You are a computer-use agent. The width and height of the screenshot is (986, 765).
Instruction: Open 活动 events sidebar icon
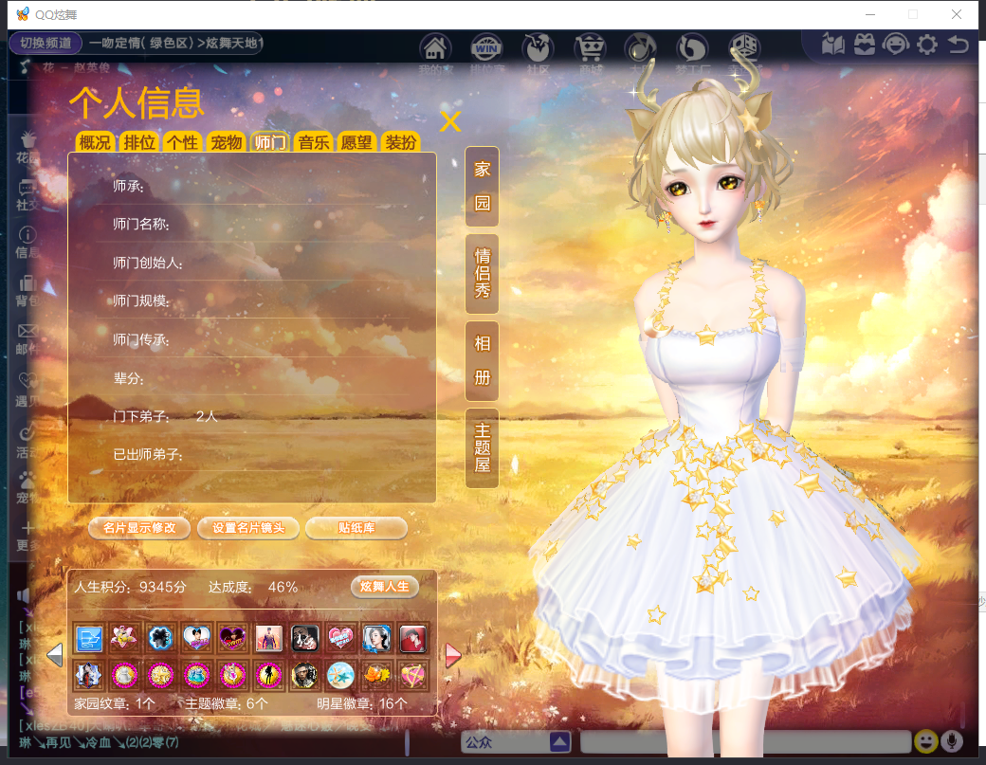coord(27,442)
